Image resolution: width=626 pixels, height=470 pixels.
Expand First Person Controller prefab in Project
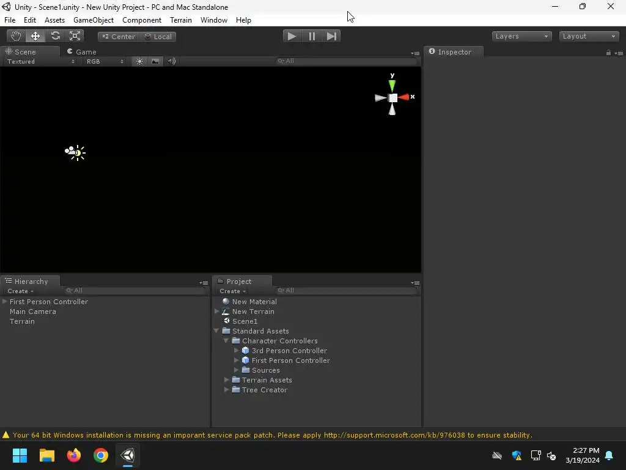(236, 360)
